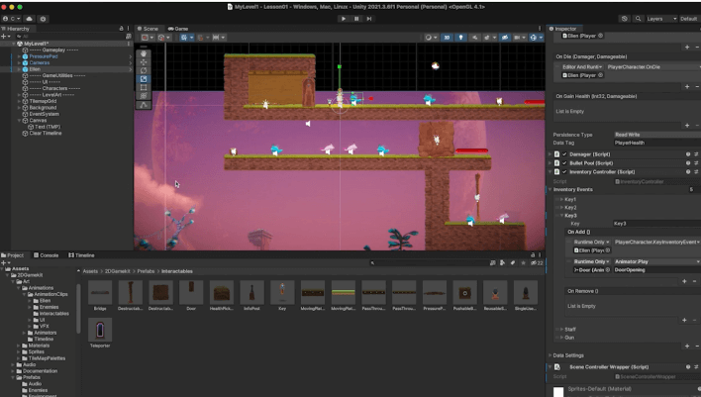Select Ellen object in Hierarchy
Image resolution: width=701 pixels, height=397 pixels.
coord(35,69)
